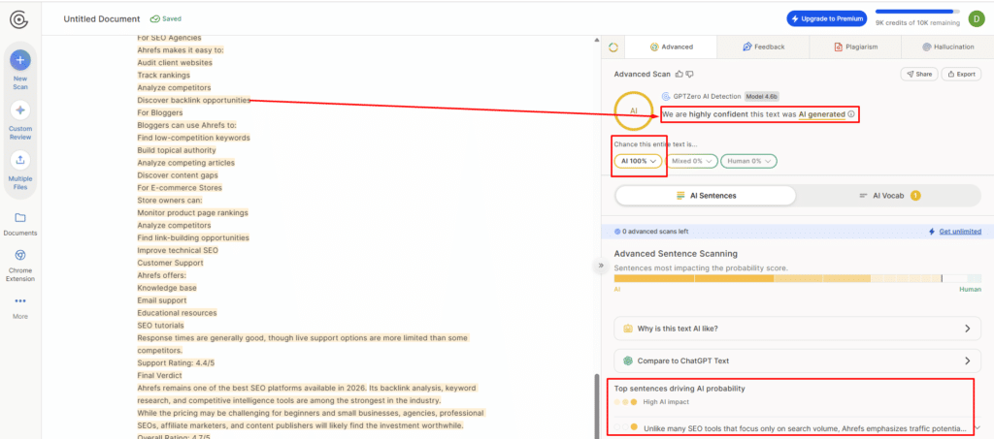Screen dimensions: 994x439
Task: Click the Get unlimited link
Action: tap(960, 232)
